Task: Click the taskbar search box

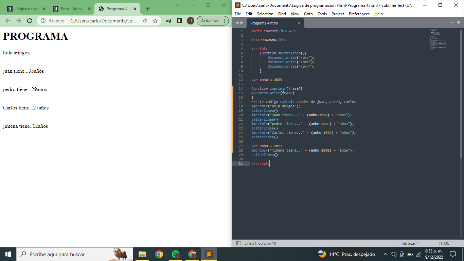Action: click(x=74, y=254)
